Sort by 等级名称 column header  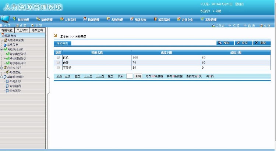pyautogui.click(x=97, y=53)
